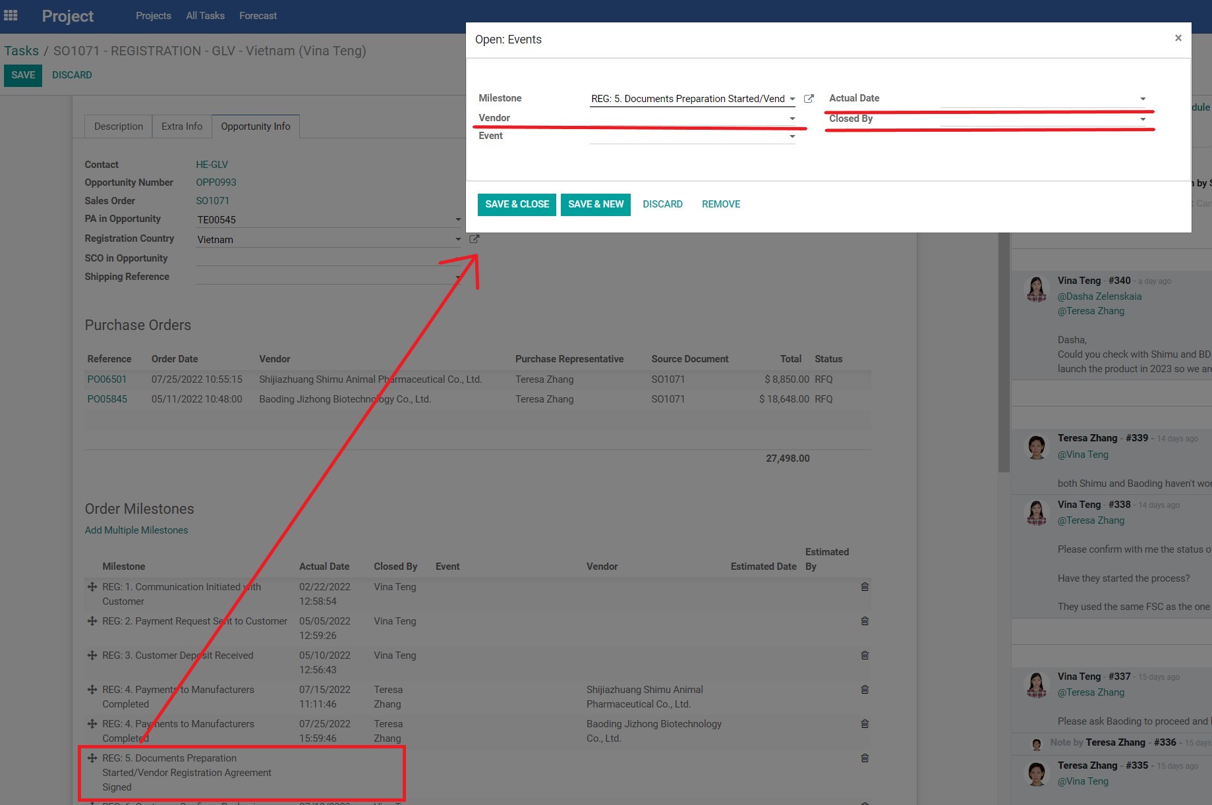Close the Open: Events dialog
The image size is (1212, 805).
pyautogui.click(x=1178, y=38)
